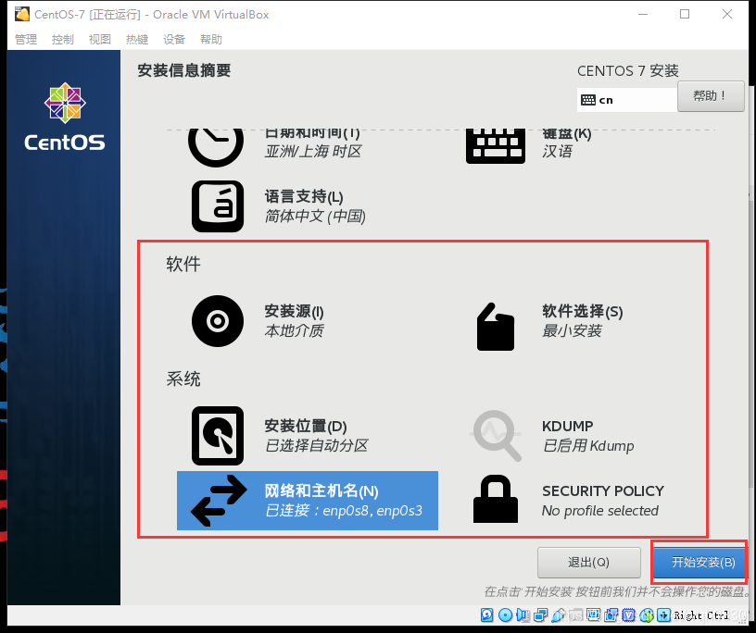The width and height of the screenshot is (756, 633).
Task: Click the disk warning note at bottom
Action: [x=618, y=591]
